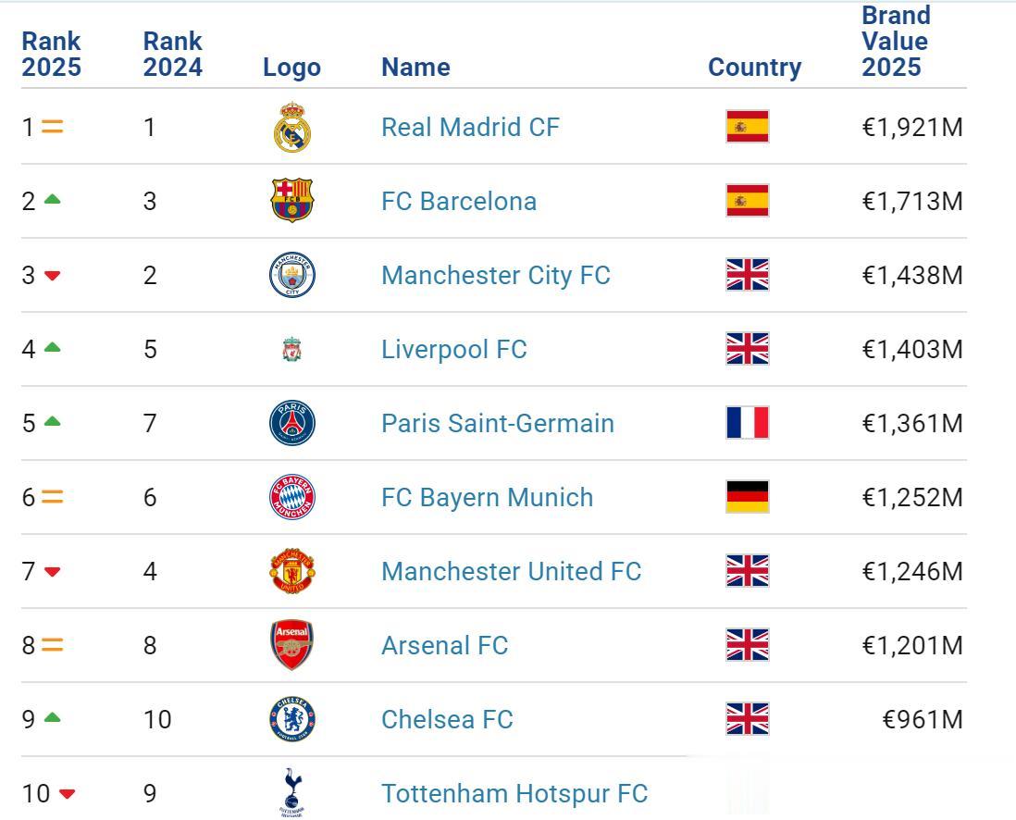
Task: Click the Country column header
Action: click(754, 68)
